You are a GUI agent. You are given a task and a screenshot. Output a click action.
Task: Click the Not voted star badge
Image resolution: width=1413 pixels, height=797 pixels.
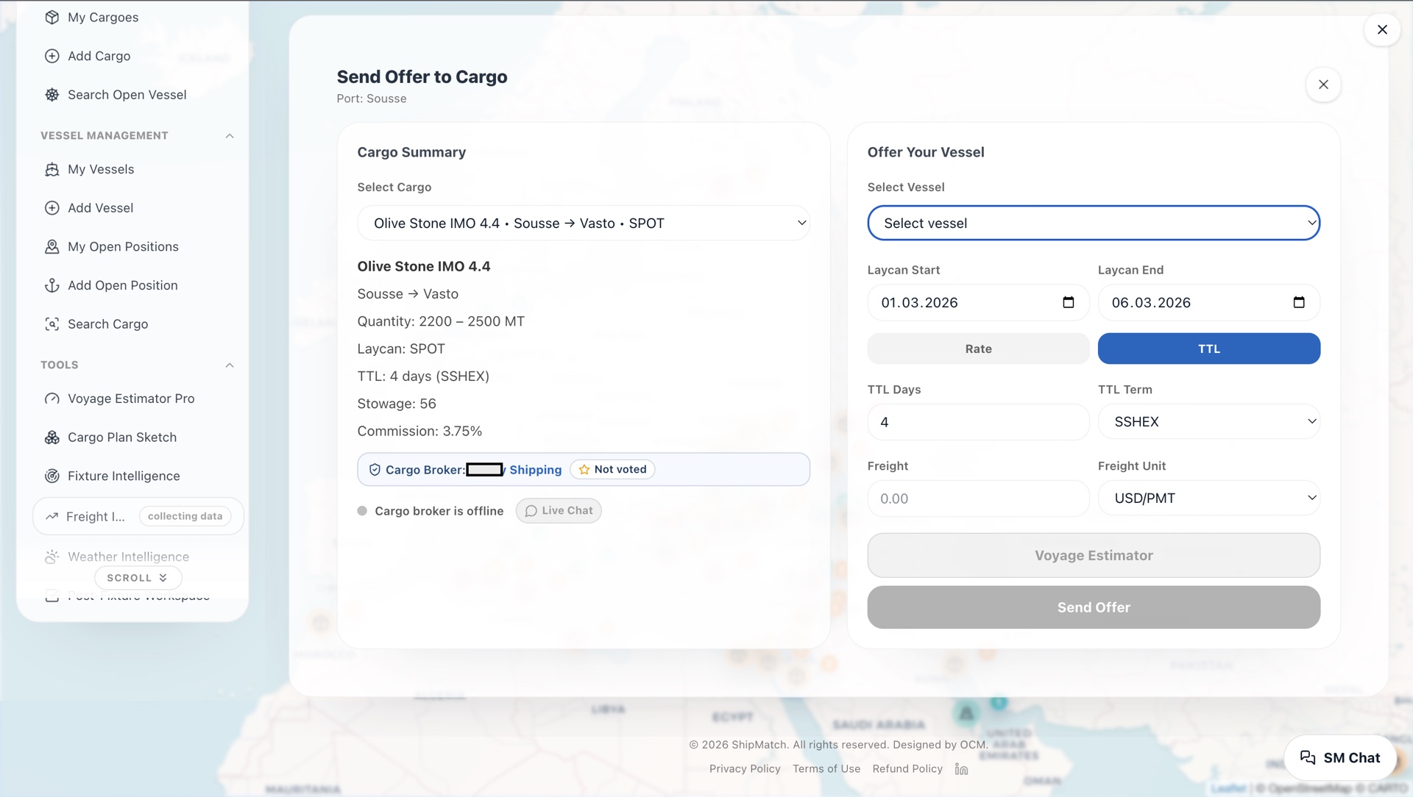612,470
